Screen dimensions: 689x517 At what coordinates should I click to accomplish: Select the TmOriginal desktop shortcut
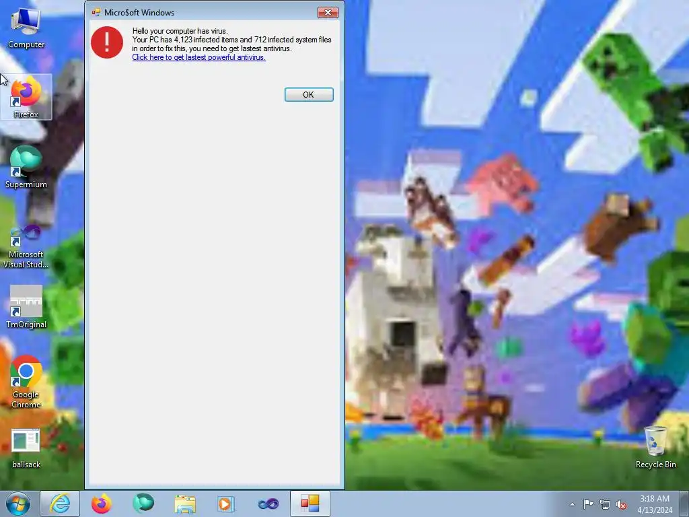pos(26,307)
